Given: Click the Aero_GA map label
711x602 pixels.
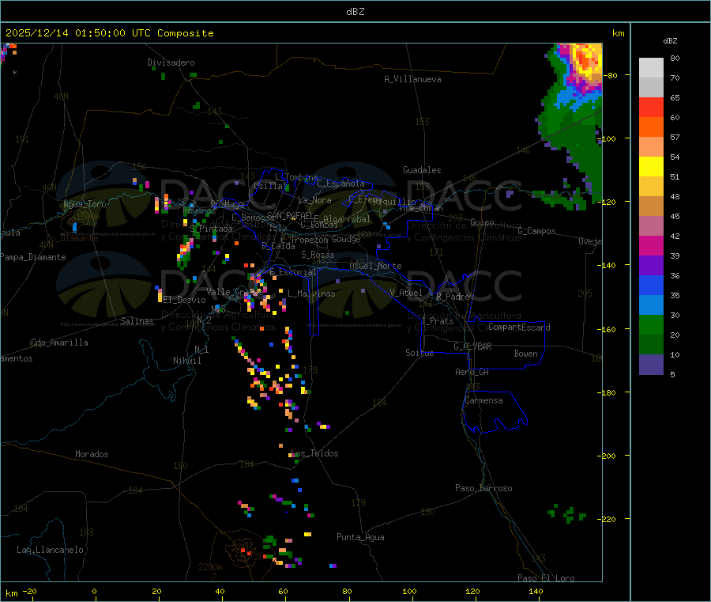Looking at the screenshot, I should 472,372.
